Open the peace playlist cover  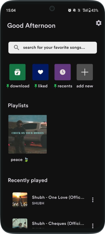[27, 134]
